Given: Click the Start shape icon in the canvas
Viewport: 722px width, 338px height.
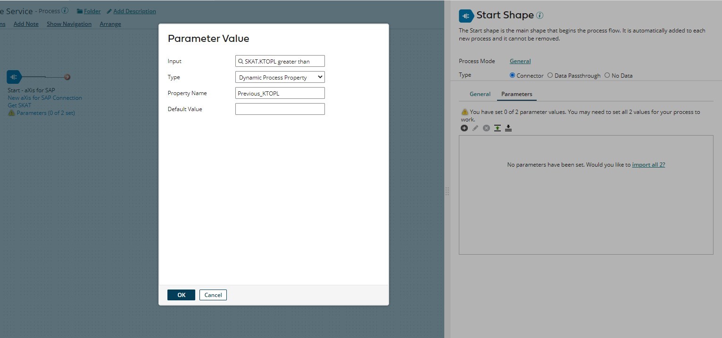Looking at the screenshot, I should coord(13,76).
